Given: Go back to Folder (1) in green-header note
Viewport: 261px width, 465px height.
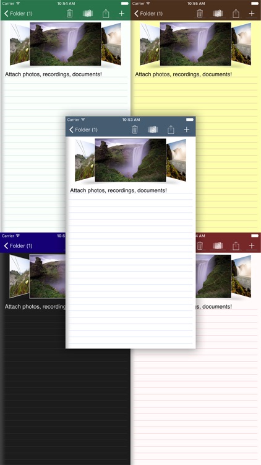Looking at the screenshot, I should (19, 14).
